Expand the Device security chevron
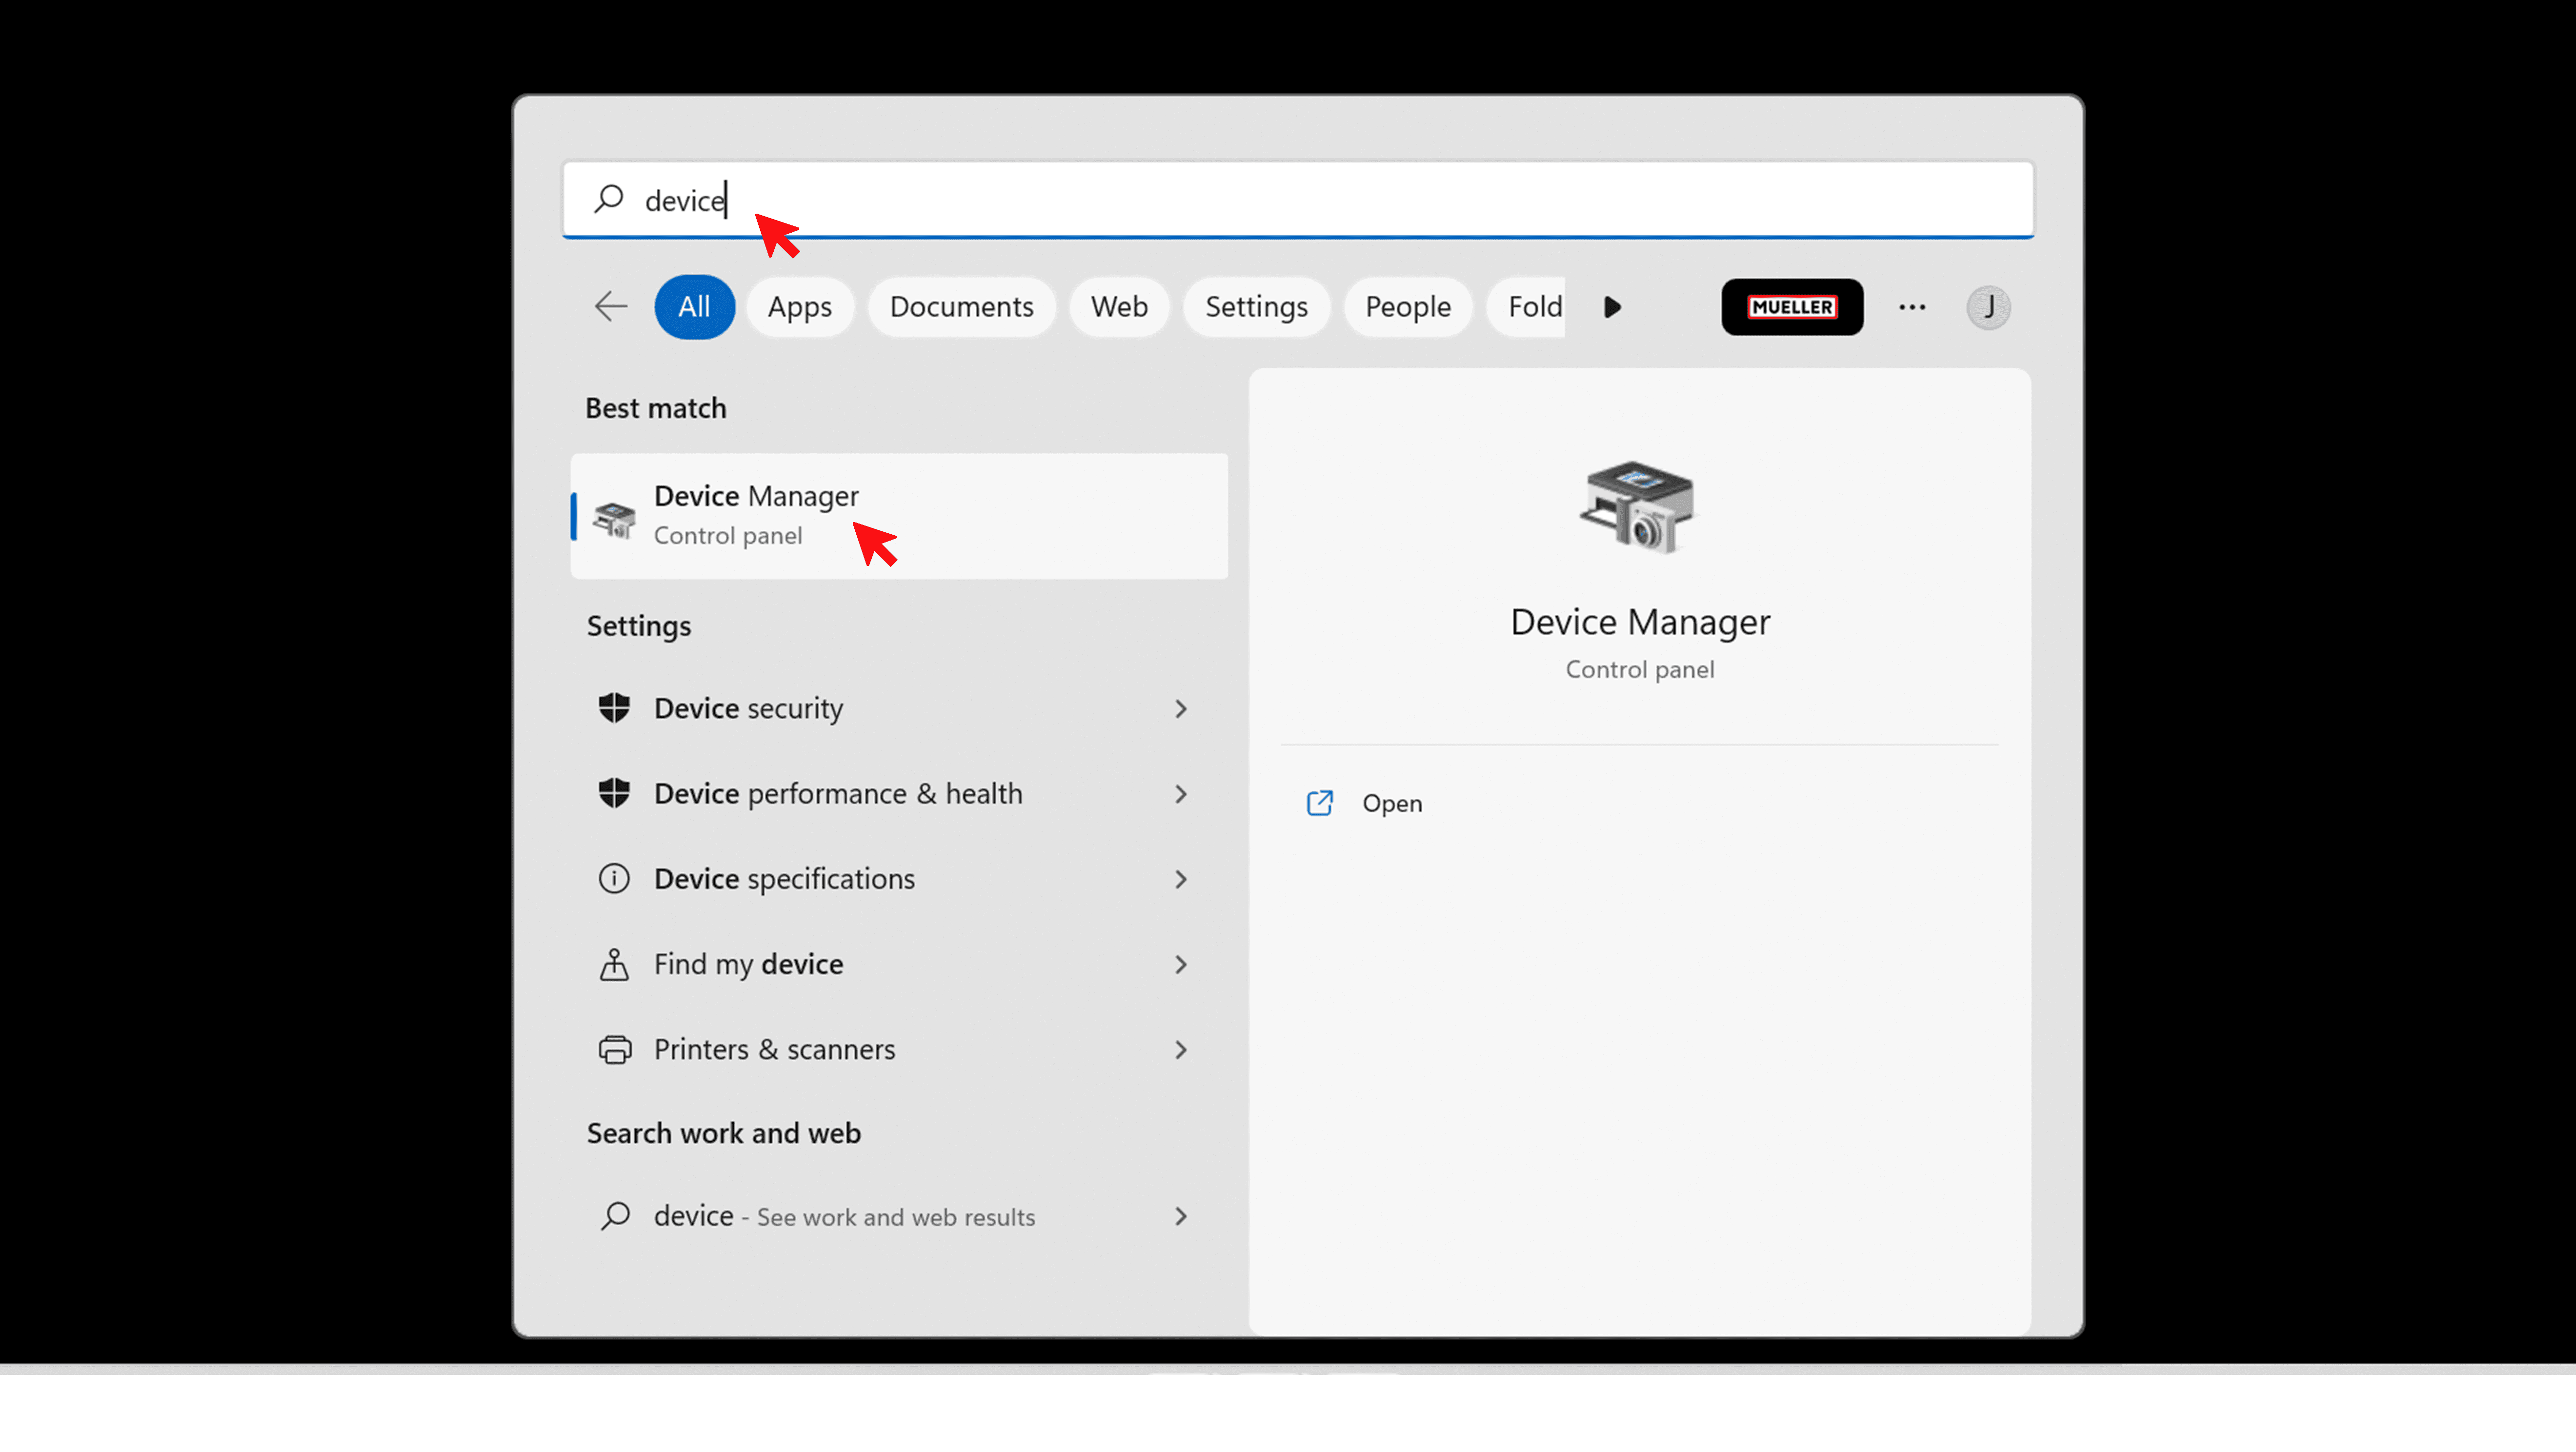 [1181, 709]
